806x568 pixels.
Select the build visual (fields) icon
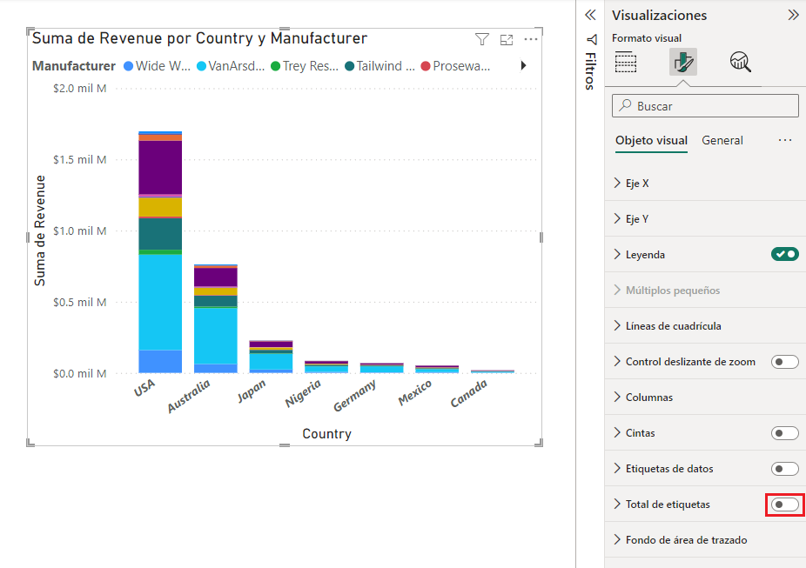tap(626, 62)
